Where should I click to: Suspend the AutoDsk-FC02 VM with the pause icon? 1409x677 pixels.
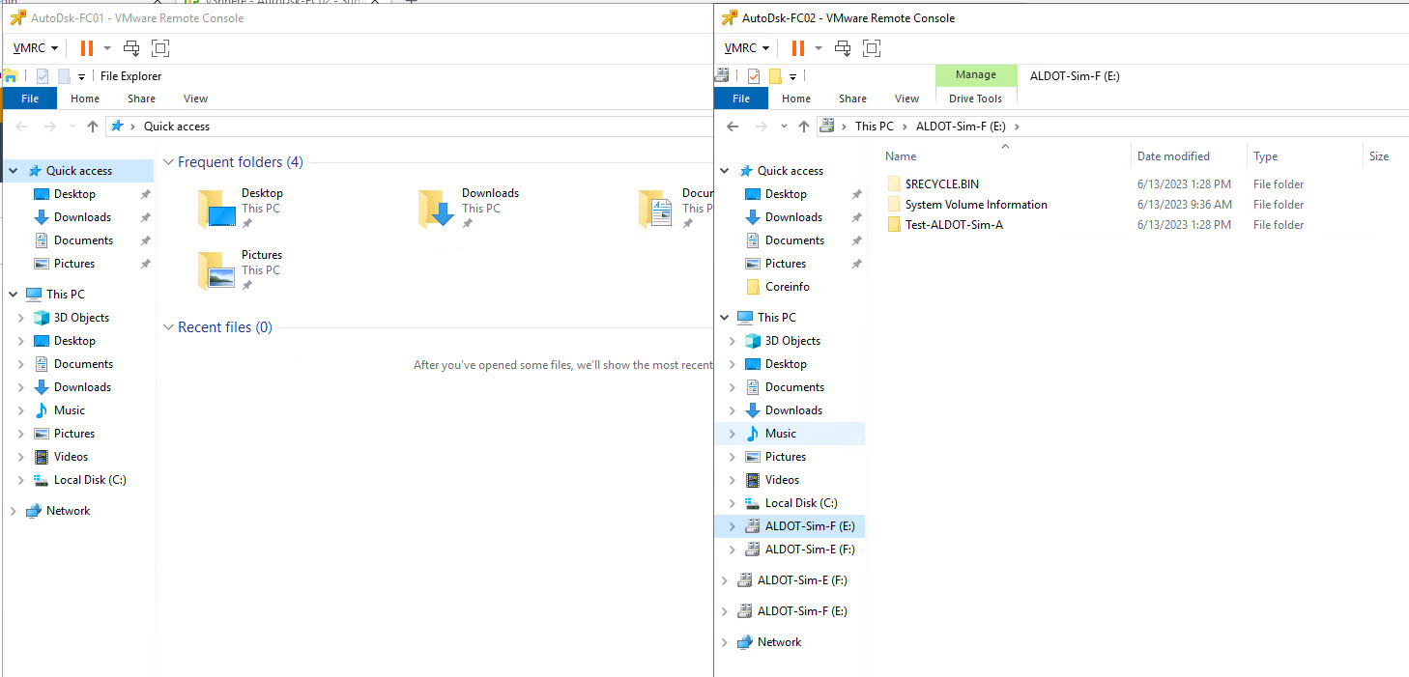pos(798,47)
